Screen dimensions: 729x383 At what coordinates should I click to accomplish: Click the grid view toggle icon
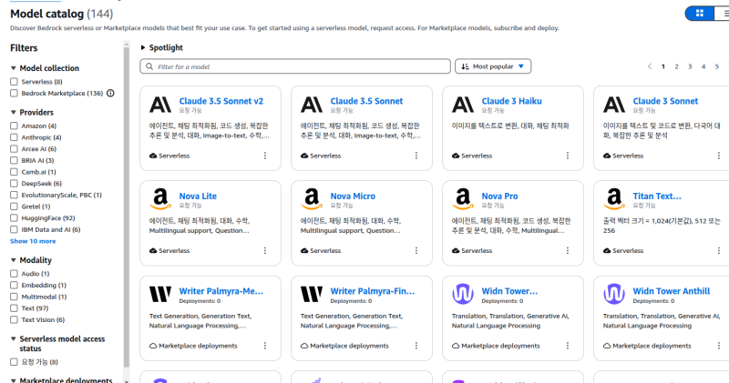pos(699,14)
